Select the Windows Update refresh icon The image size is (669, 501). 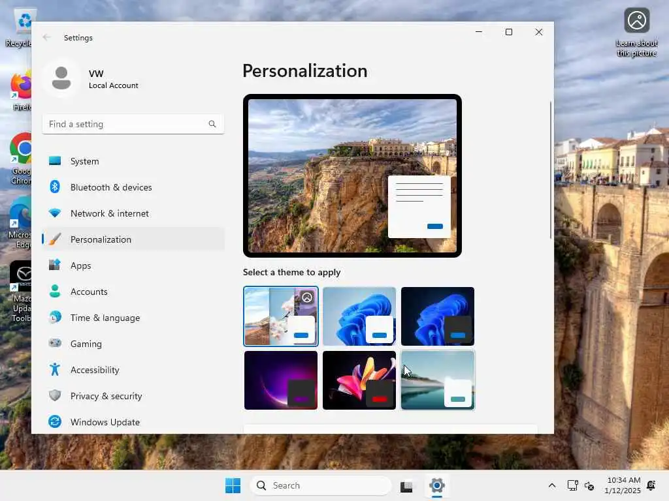[x=55, y=421]
